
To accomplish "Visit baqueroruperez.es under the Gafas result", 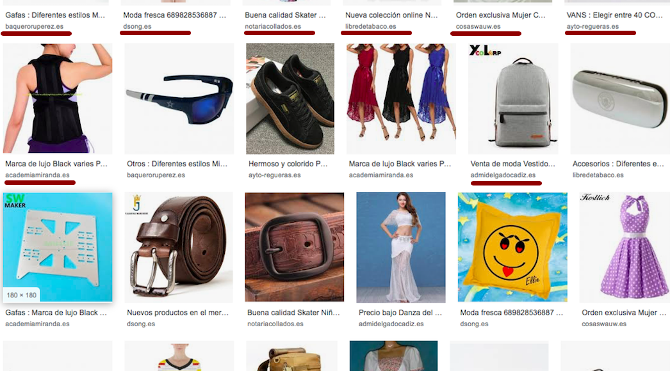I will pyautogui.click(x=34, y=26).
